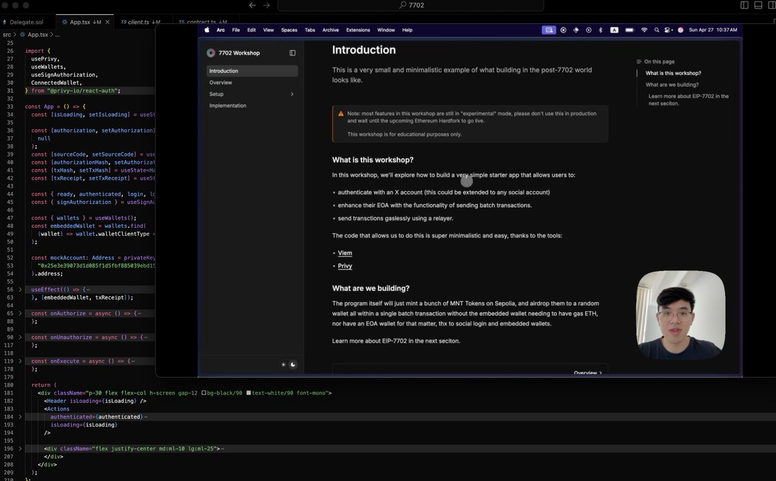The height and width of the screenshot is (481, 776).
Task: Select Introduction in workshop sidebar
Action: pos(252,71)
